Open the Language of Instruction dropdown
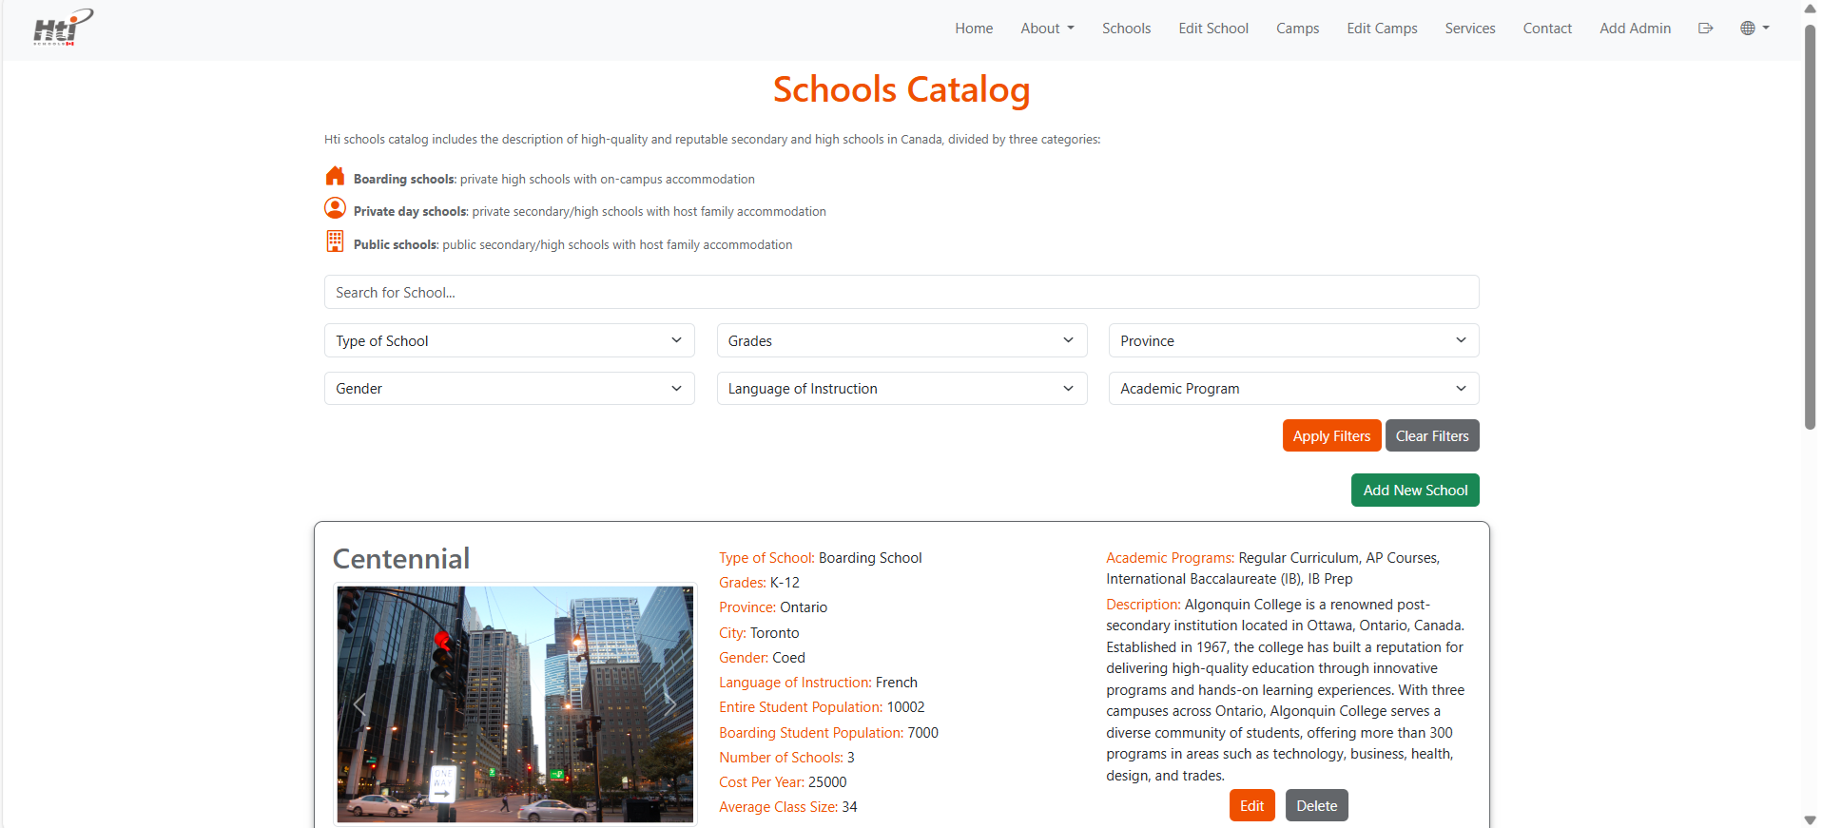This screenshot has width=1822, height=828. [x=901, y=389]
